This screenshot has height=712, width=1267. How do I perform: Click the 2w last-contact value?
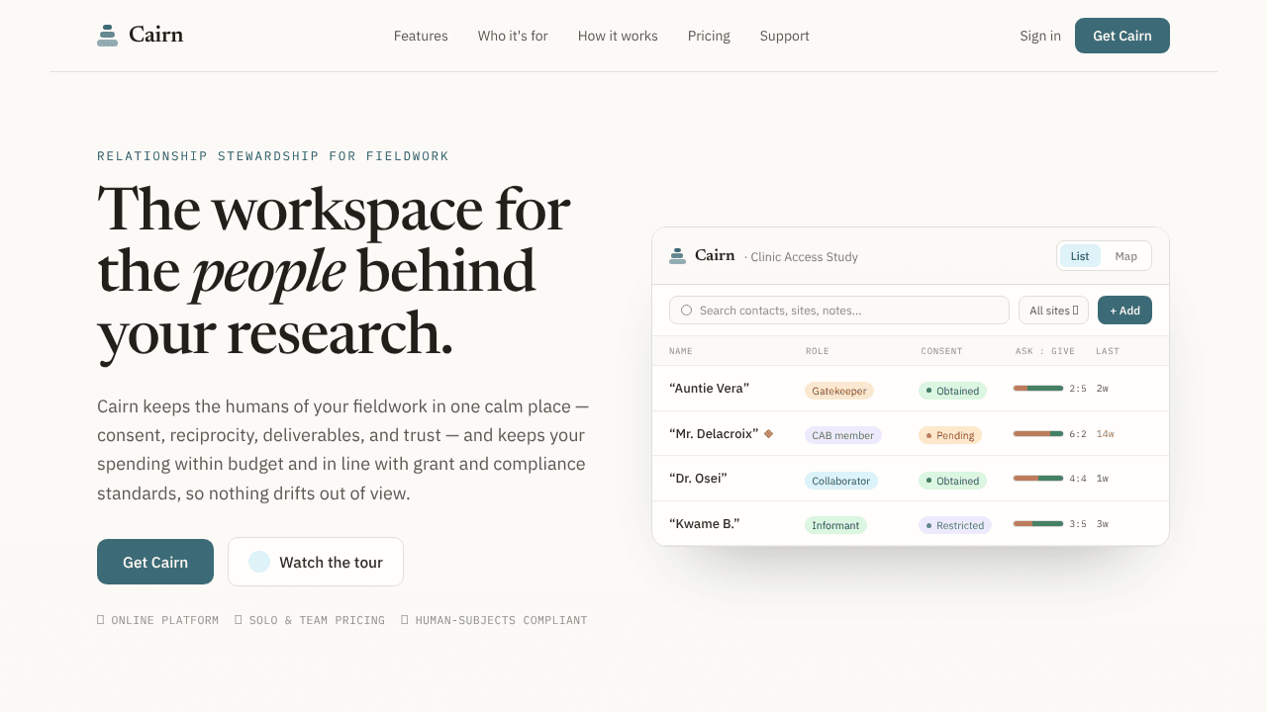[x=1103, y=389]
